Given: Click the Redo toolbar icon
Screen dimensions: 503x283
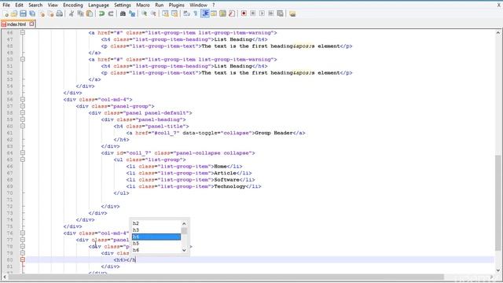Looking at the screenshot, I should pyautogui.click(x=111, y=14).
